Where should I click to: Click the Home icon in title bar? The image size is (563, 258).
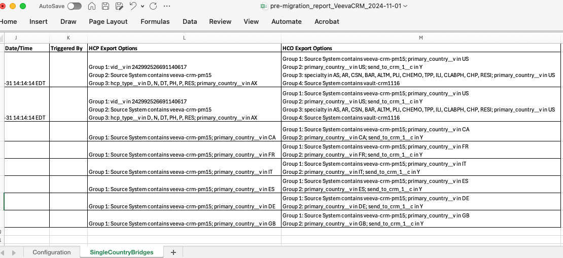coord(92,6)
